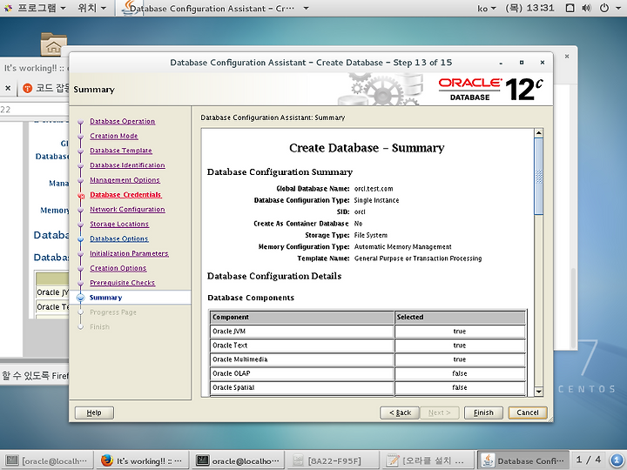The height and width of the screenshot is (470, 627).
Task: Select the Oracle Multimedia row
Action: point(367,359)
